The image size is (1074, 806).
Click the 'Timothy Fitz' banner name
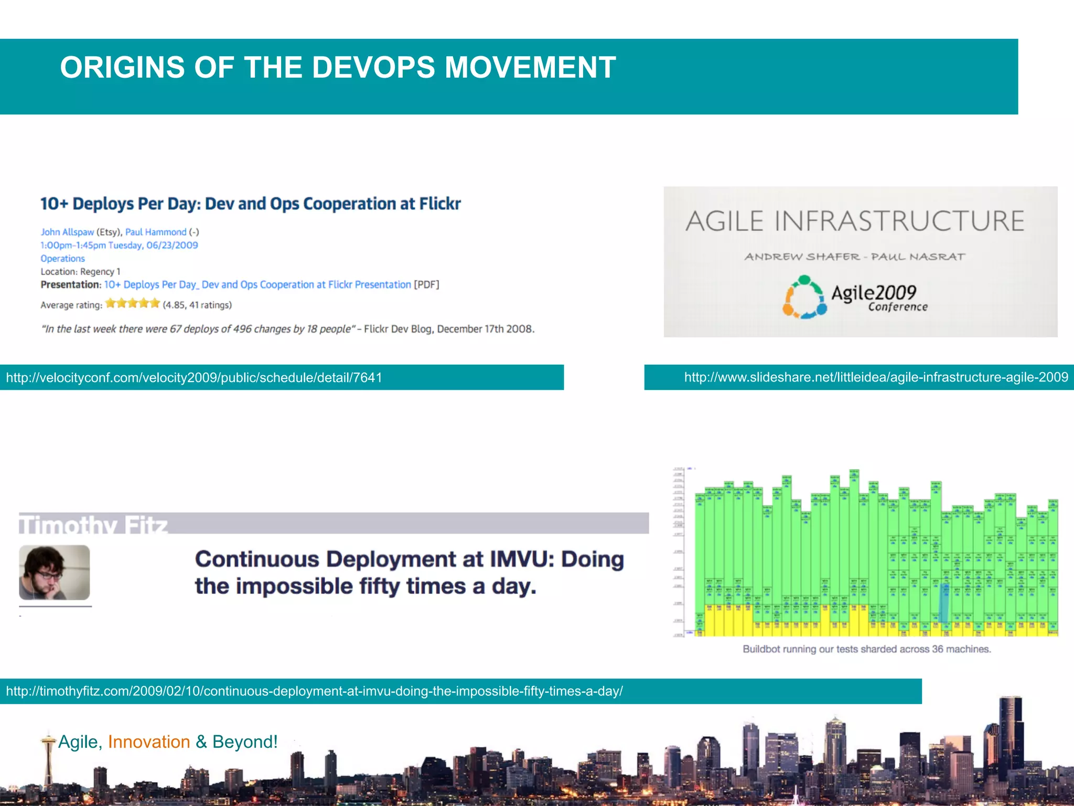(x=93, y=524)
